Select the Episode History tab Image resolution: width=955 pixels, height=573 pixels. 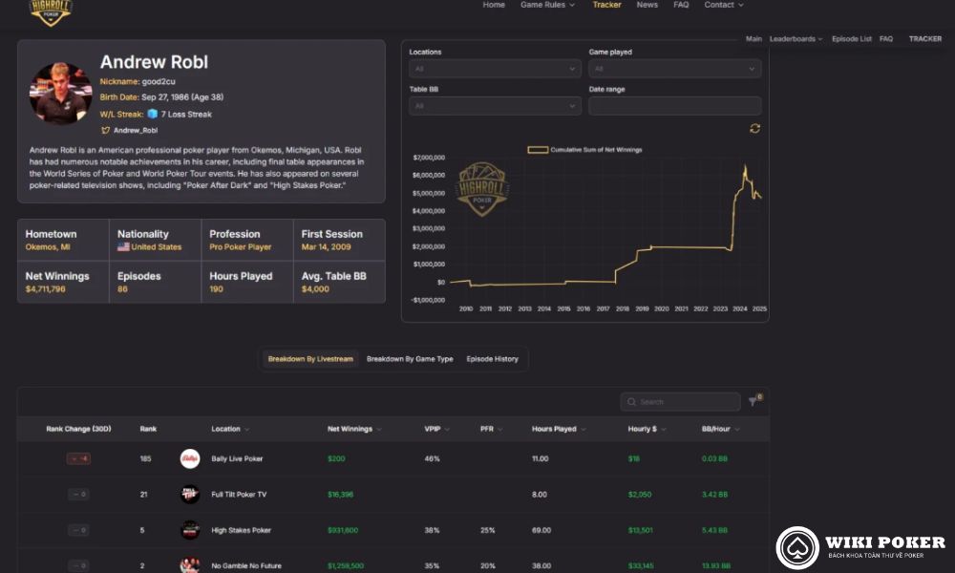[492, 359]
